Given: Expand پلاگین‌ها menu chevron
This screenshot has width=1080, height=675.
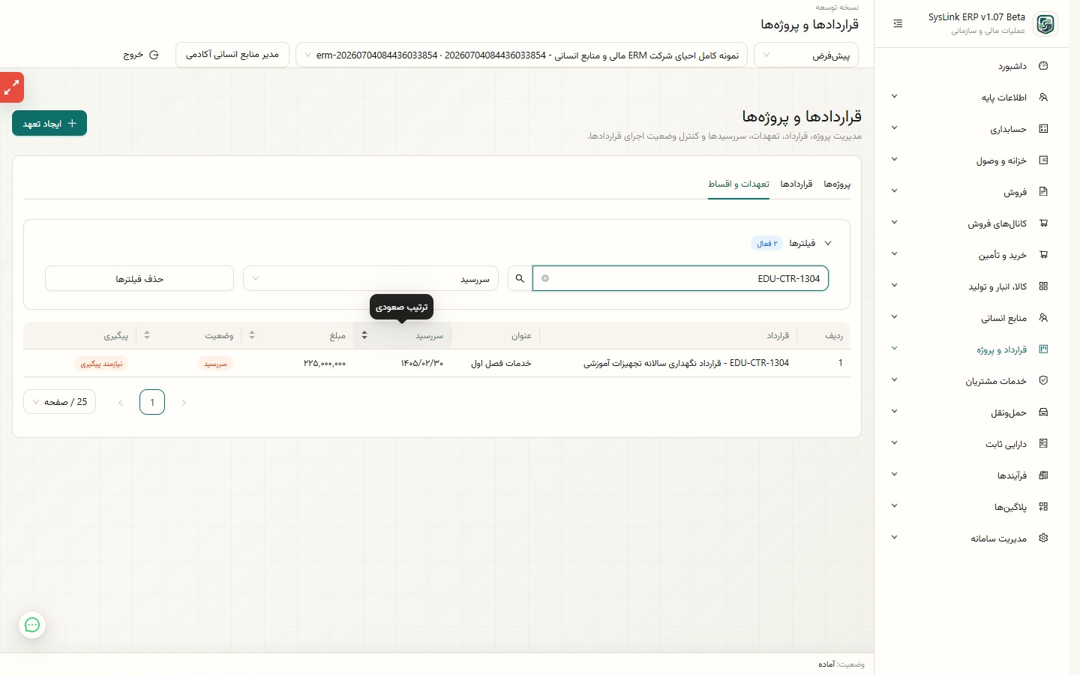Looking at the screenshot, I should [x=894, y=506].
